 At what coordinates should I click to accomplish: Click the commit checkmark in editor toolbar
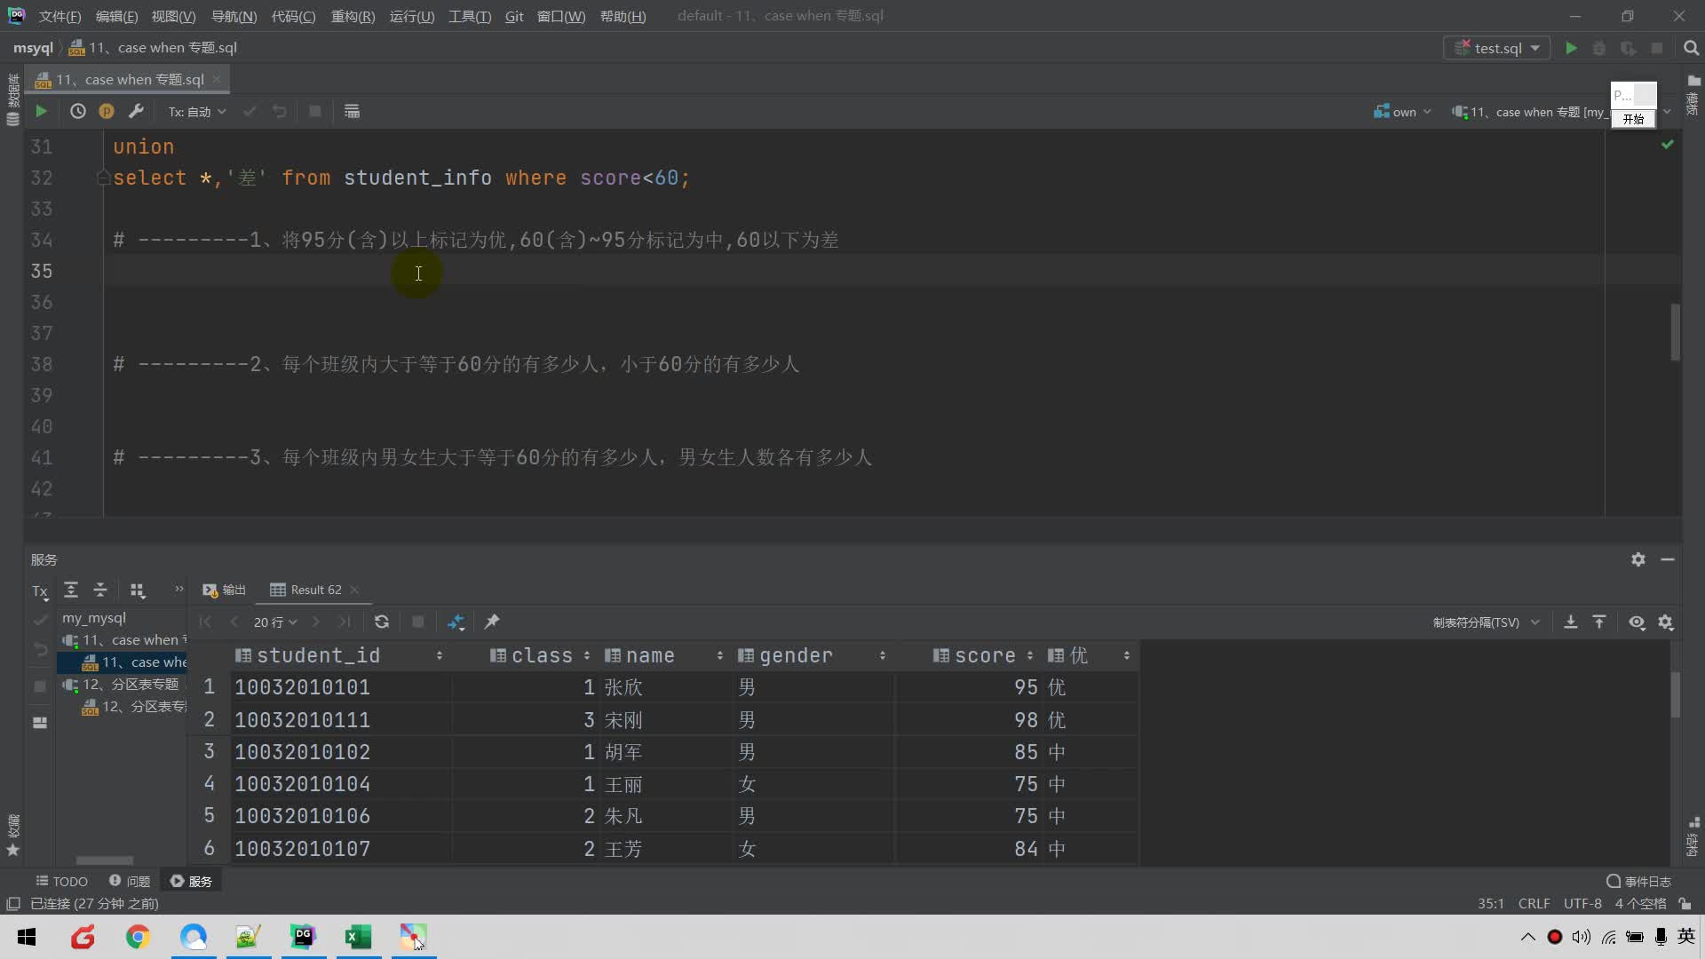pos(250,111)
